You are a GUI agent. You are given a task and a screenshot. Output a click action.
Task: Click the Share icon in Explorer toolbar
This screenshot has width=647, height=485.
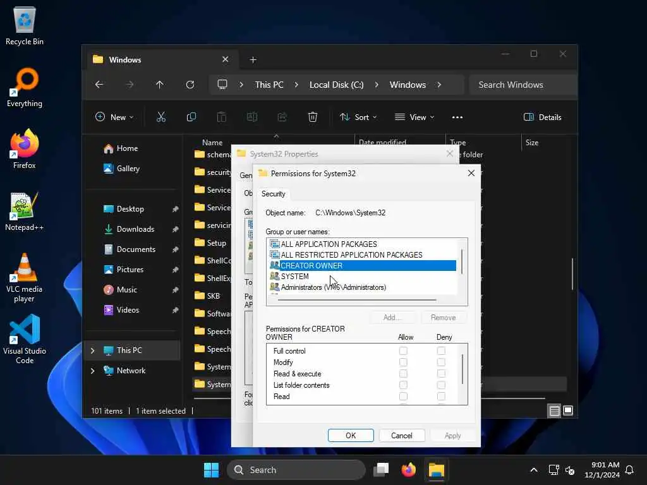click(282, 117)
